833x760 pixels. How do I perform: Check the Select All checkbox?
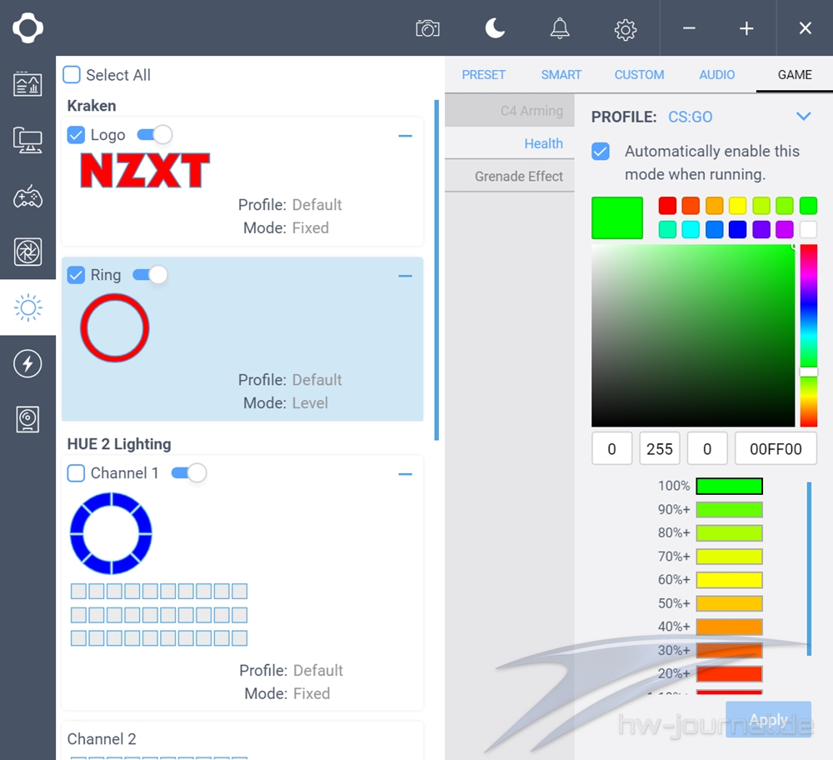72,74
